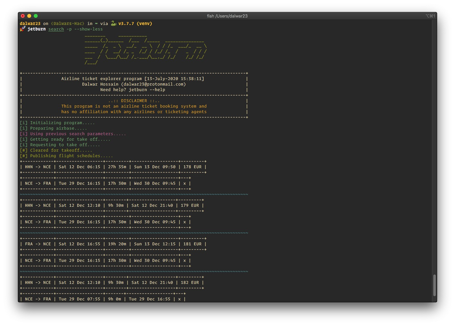455x326 pixels.
Task: Click the 'Tue 29 Dec 16:55' arrival cell
Action: pyautogui.click(x=150, y=299)
